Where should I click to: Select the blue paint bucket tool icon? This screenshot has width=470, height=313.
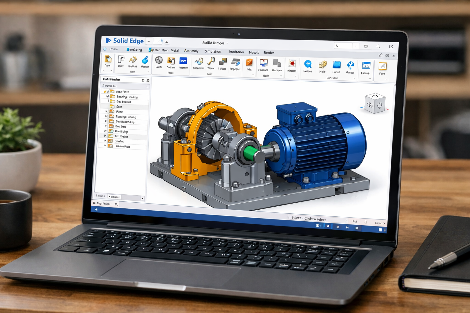click(145, 60)
